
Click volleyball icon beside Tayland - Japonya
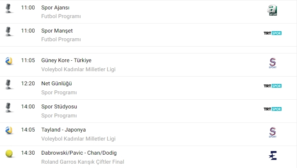[x=9, y=130]
